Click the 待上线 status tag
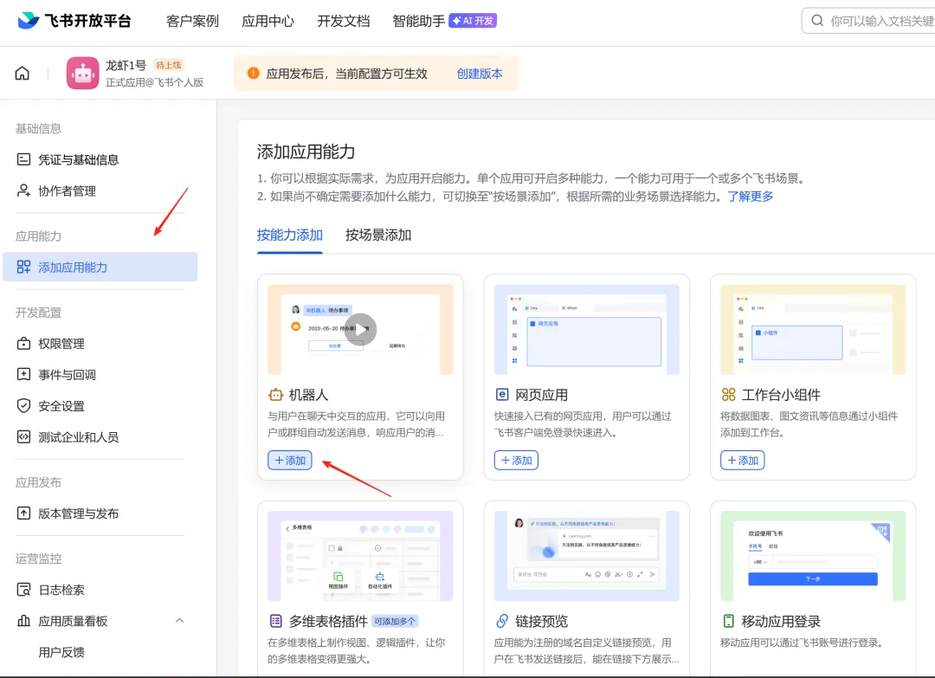The width and height of the screenshot is (935, 678). pyautogui.click(x=169, y=65)
